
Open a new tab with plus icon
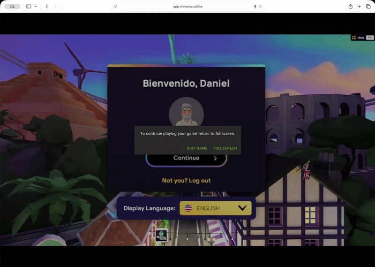(359, 7)
